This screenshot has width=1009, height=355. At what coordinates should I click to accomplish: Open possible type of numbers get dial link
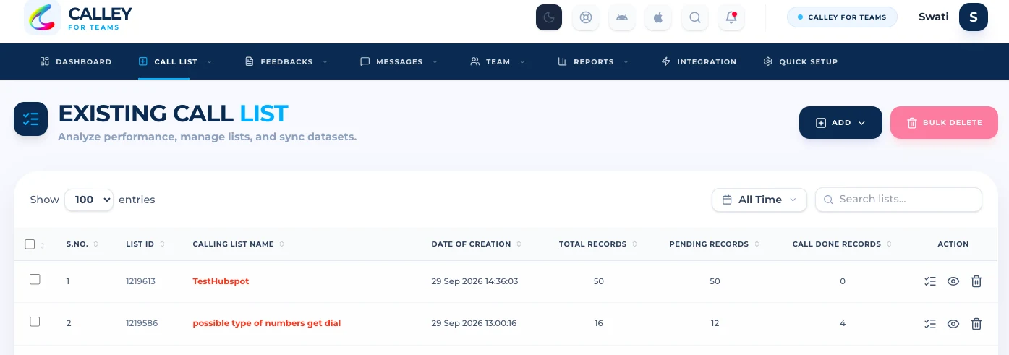click(x=266, y=323)
